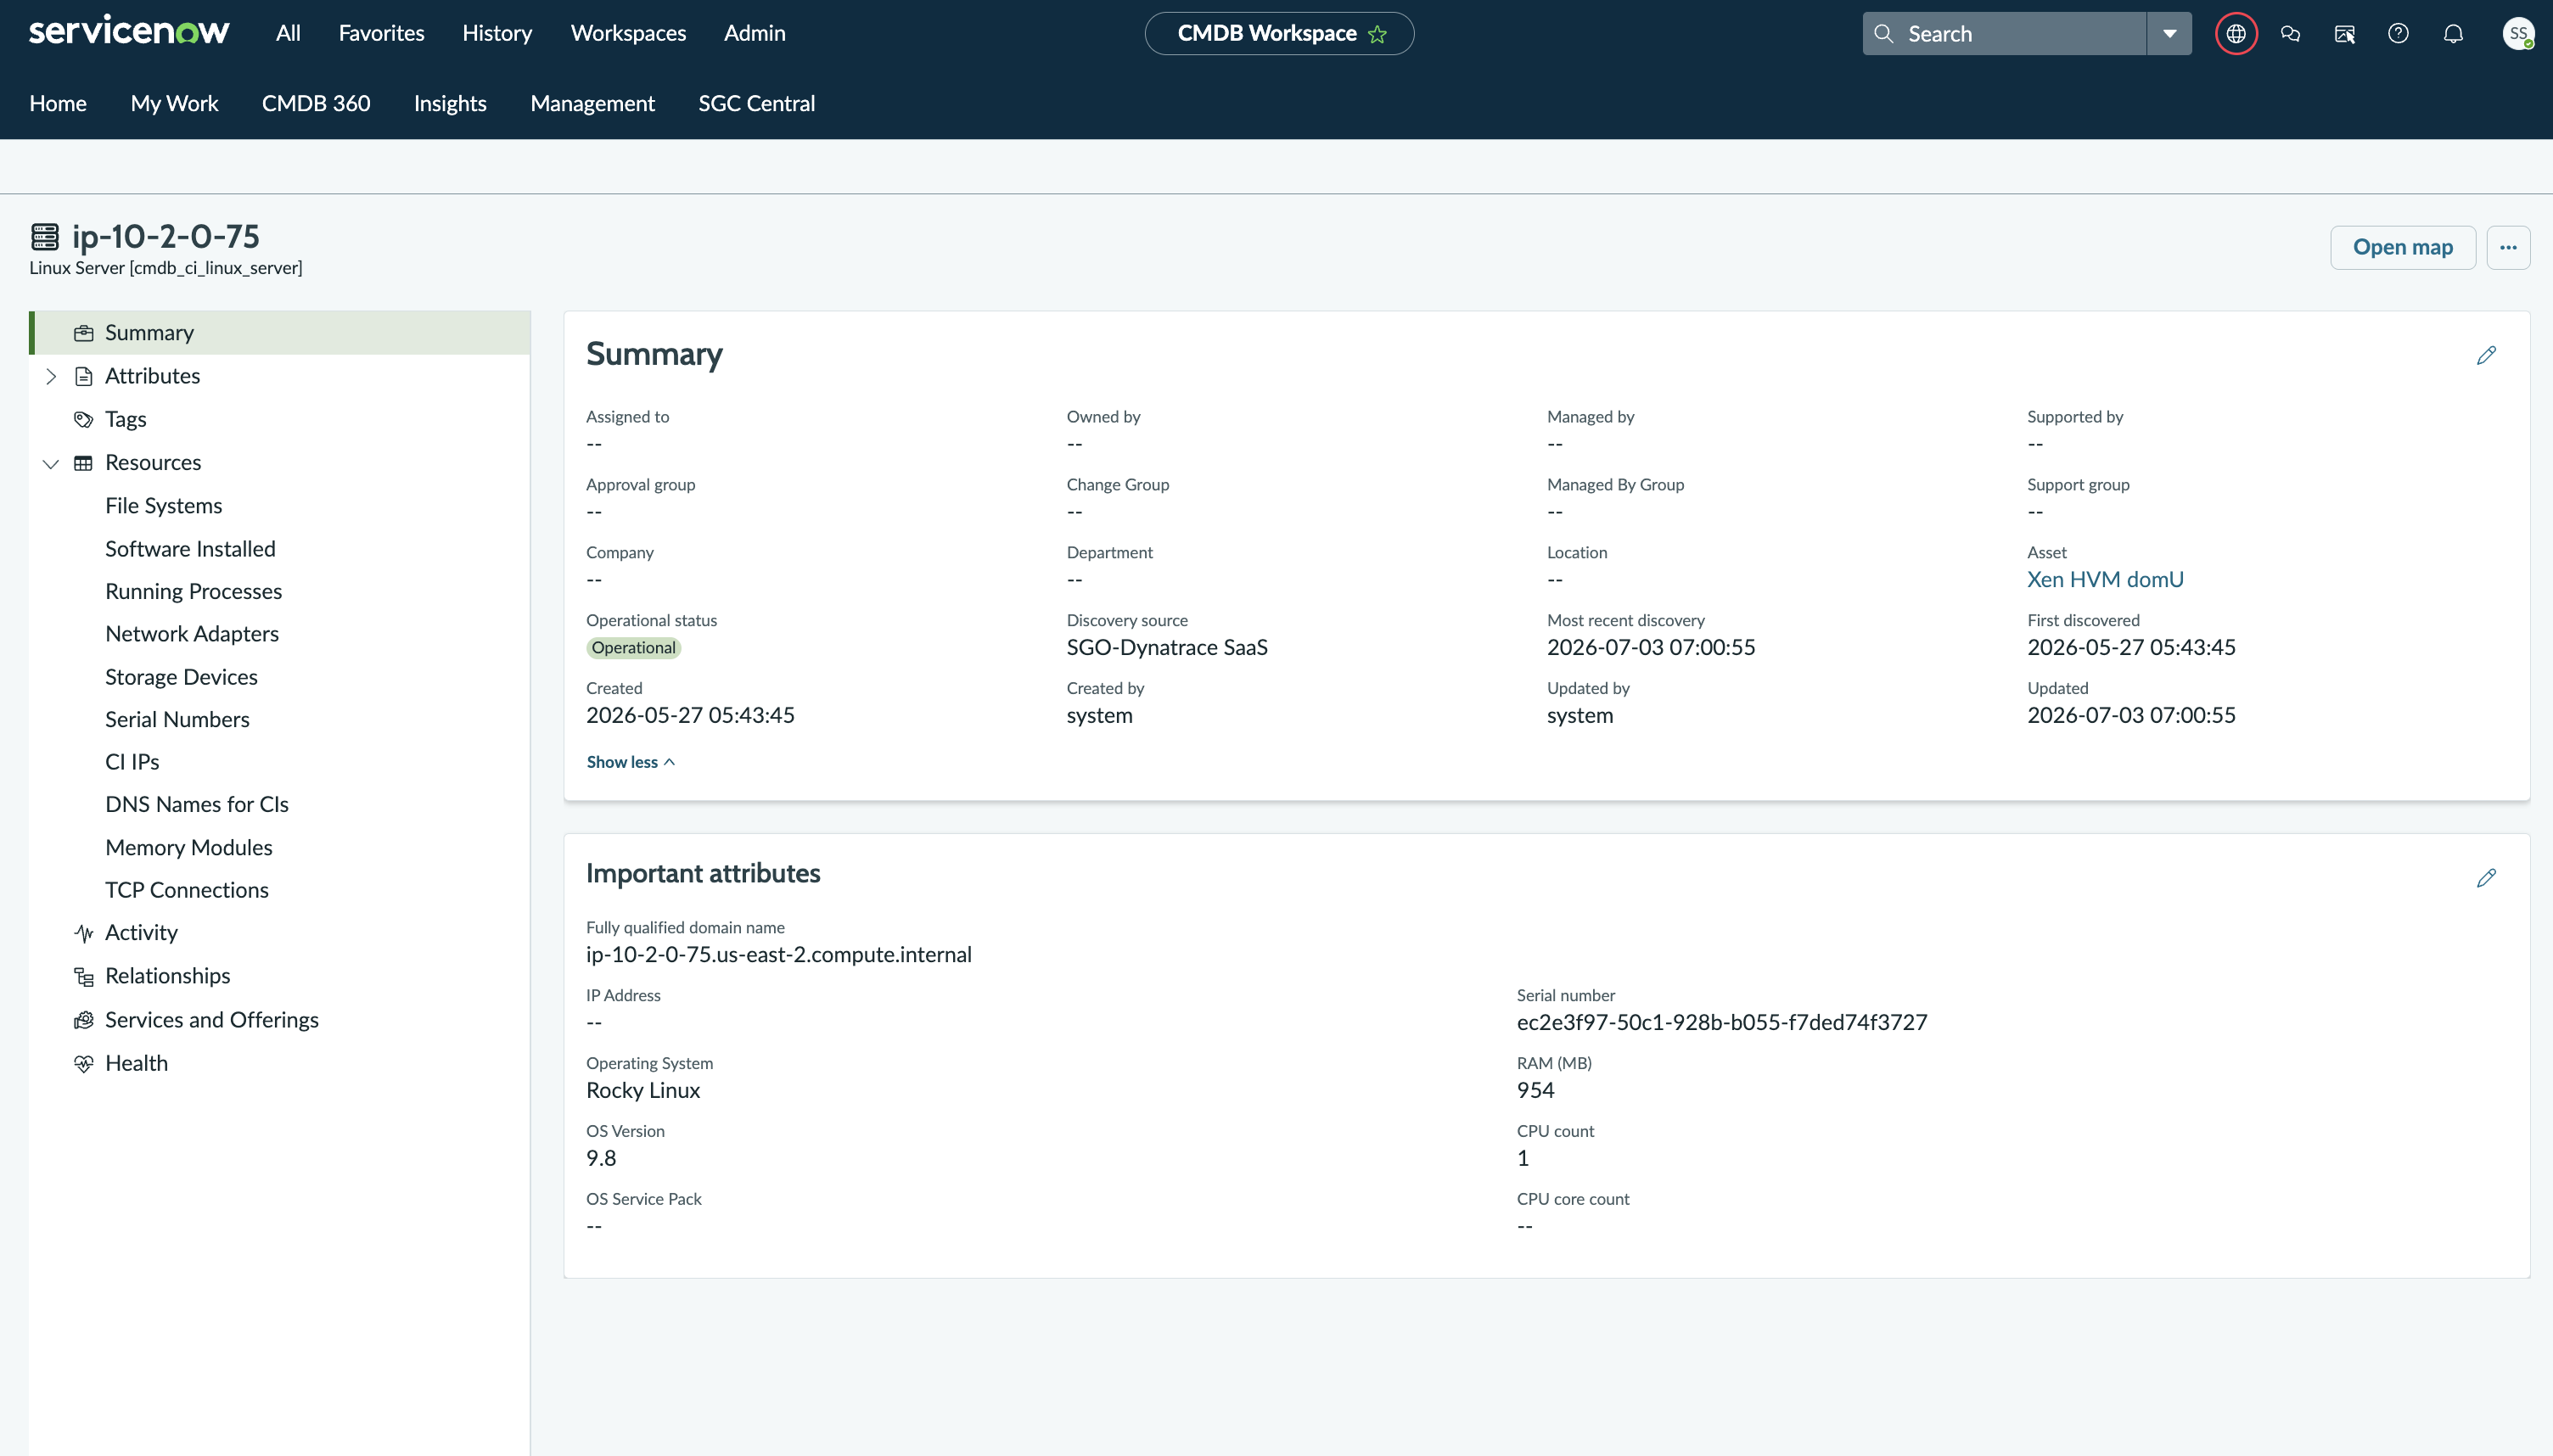
Task: Open the help question mark icon
Action: pyautogui.click(x=2398, y=34)
